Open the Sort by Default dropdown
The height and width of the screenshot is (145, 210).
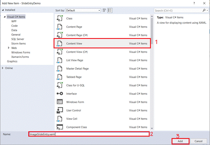[x=83, y=10]
